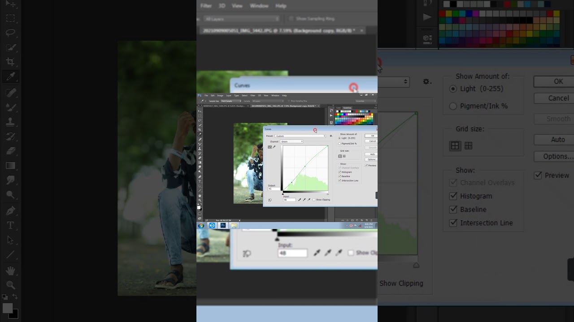Toggle Preview checkbox in dimmed enlarged dialog

coord(538,175)
